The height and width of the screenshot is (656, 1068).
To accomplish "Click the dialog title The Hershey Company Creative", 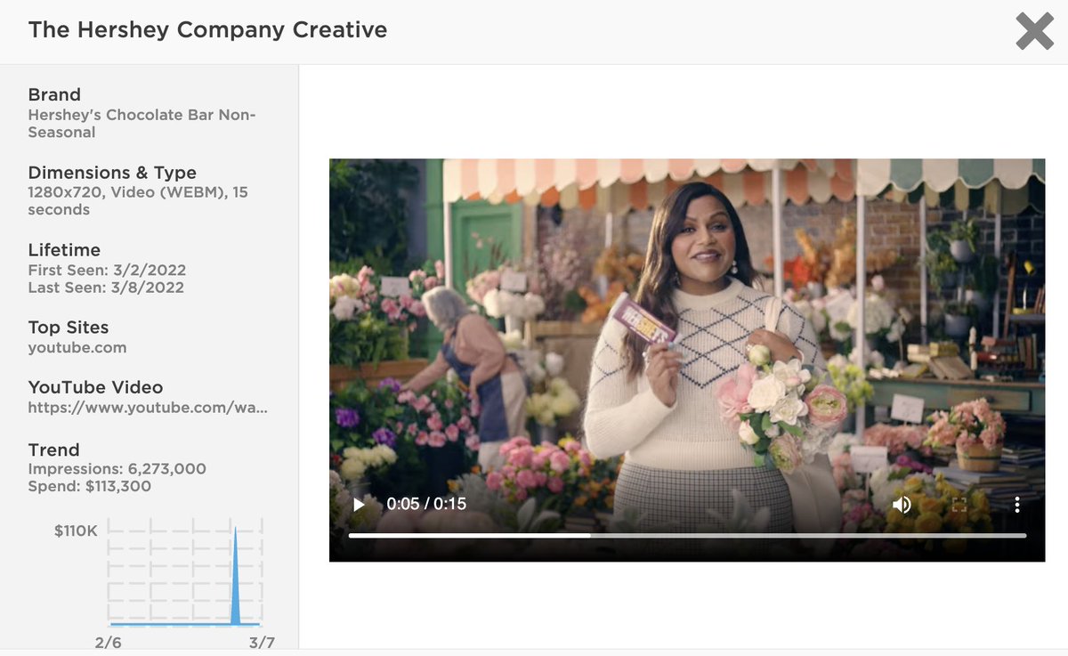I will (x=207, y=29).
